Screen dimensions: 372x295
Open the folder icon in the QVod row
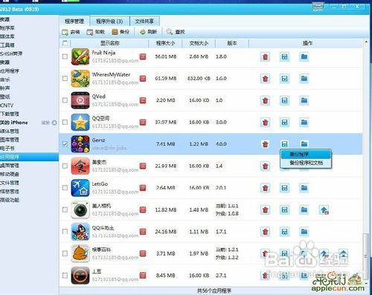click(304, 100)
